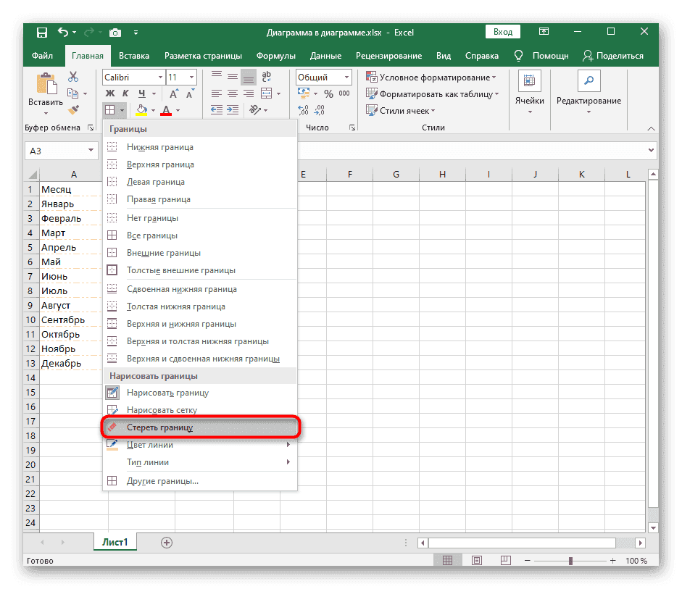Select the Format Painter brush icon

pos(73,109)
